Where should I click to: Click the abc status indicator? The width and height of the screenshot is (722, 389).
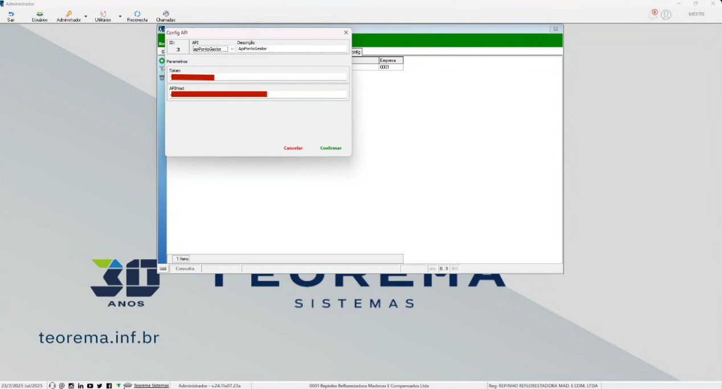click(433, 269)
